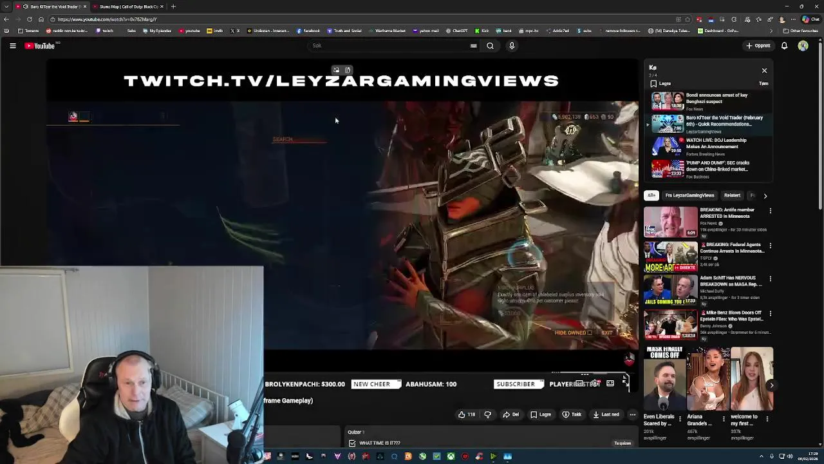
Task: Open options for Ariana Grande's short
Action: tap(724, 419)
